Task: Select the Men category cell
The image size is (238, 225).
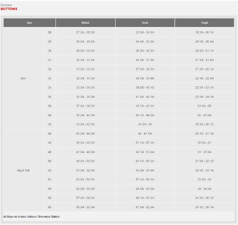Action: (23, 79)
